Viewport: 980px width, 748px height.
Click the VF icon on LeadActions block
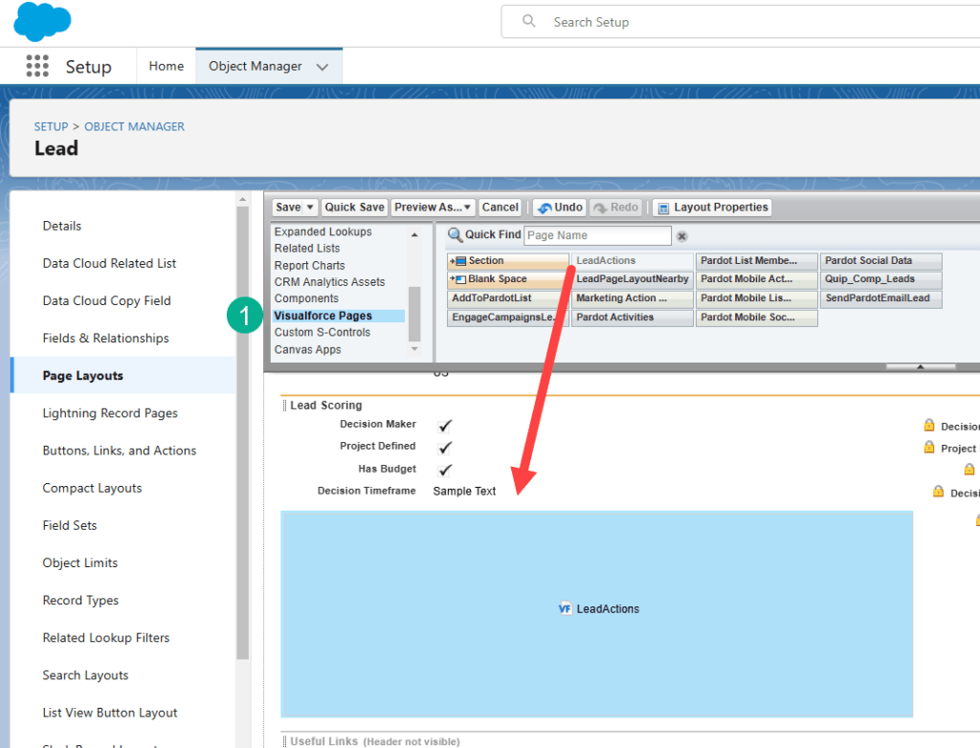pos(565,608)
